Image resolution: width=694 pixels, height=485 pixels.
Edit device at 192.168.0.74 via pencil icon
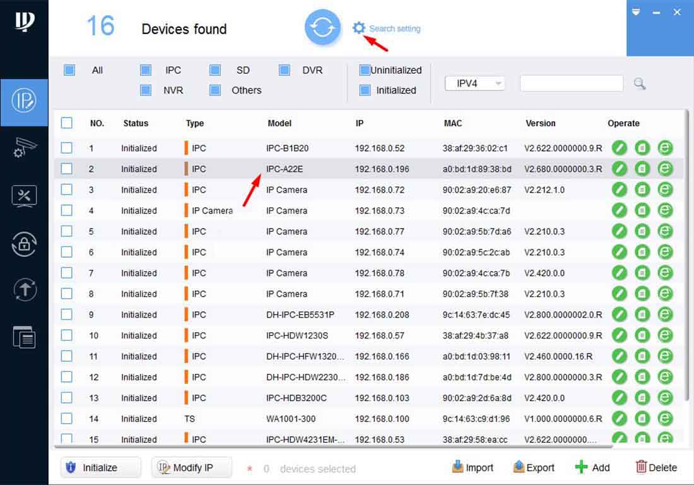[619, 252]
